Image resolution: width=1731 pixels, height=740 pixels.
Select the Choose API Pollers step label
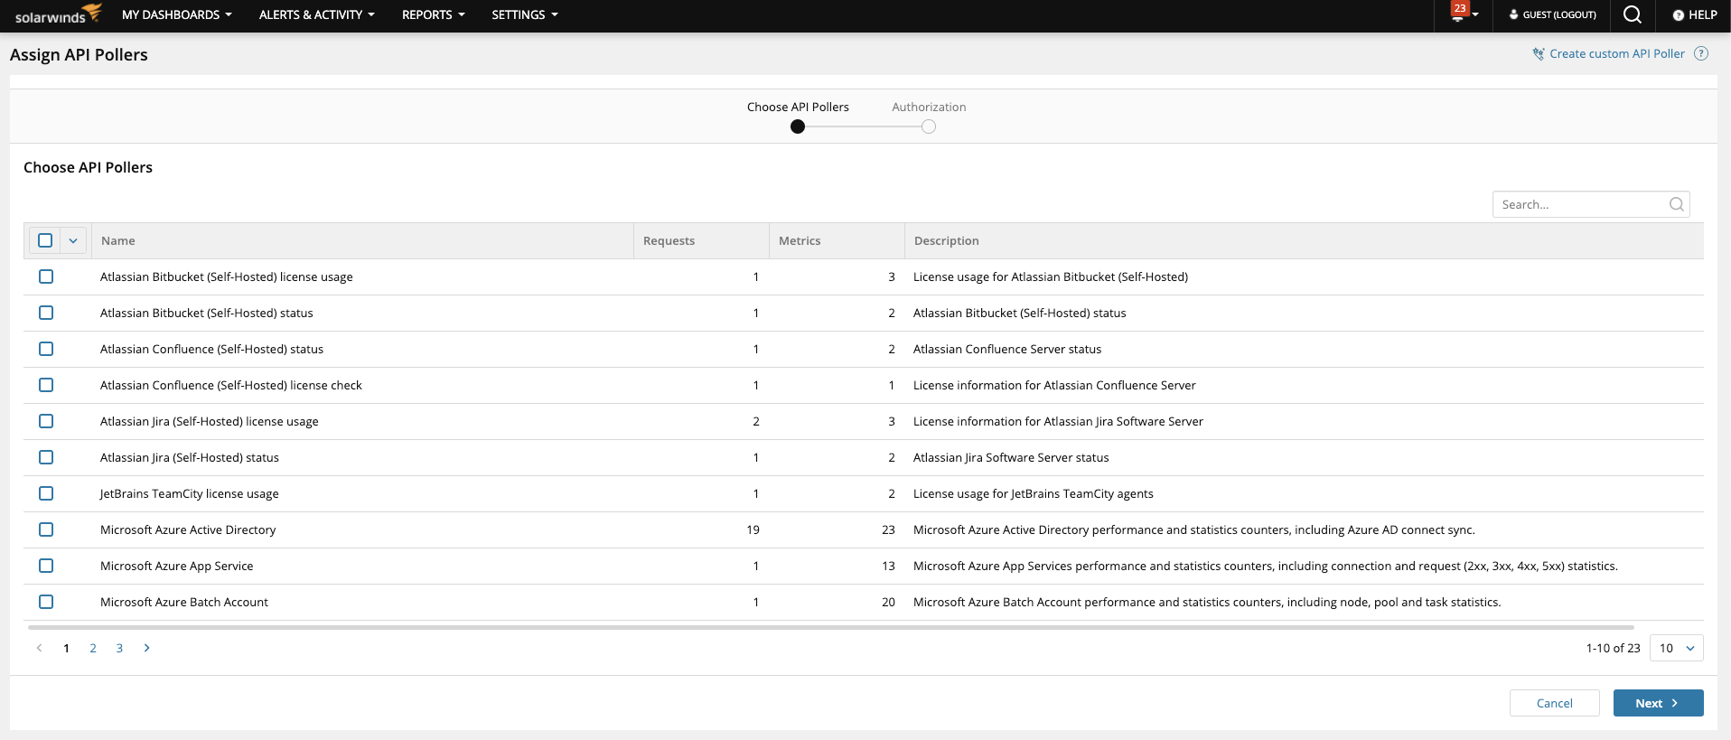coord(798,107)
